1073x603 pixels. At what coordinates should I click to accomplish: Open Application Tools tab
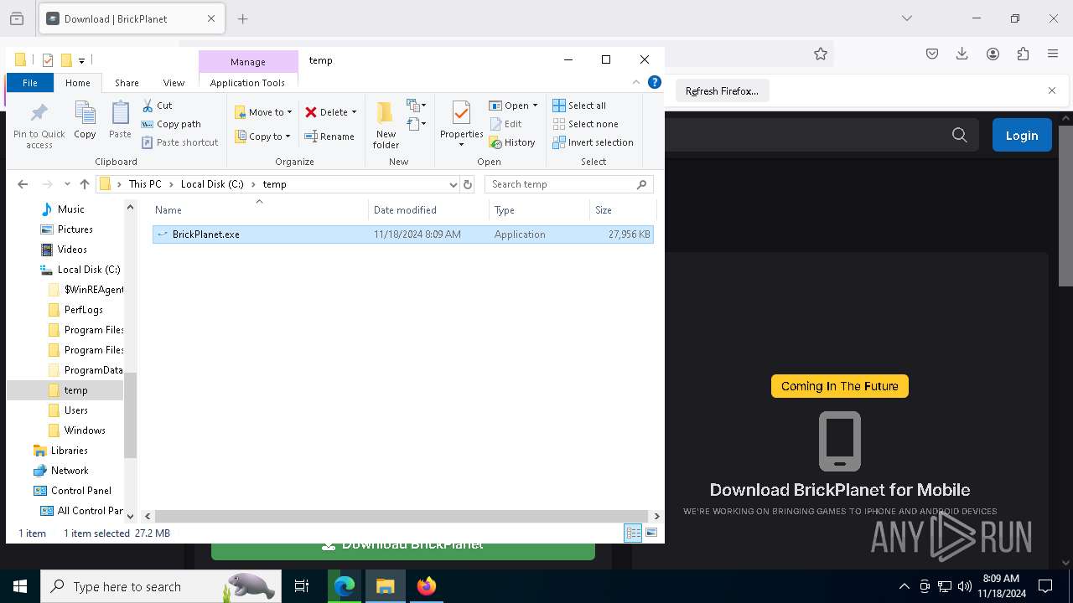click(x=247, y=83)
